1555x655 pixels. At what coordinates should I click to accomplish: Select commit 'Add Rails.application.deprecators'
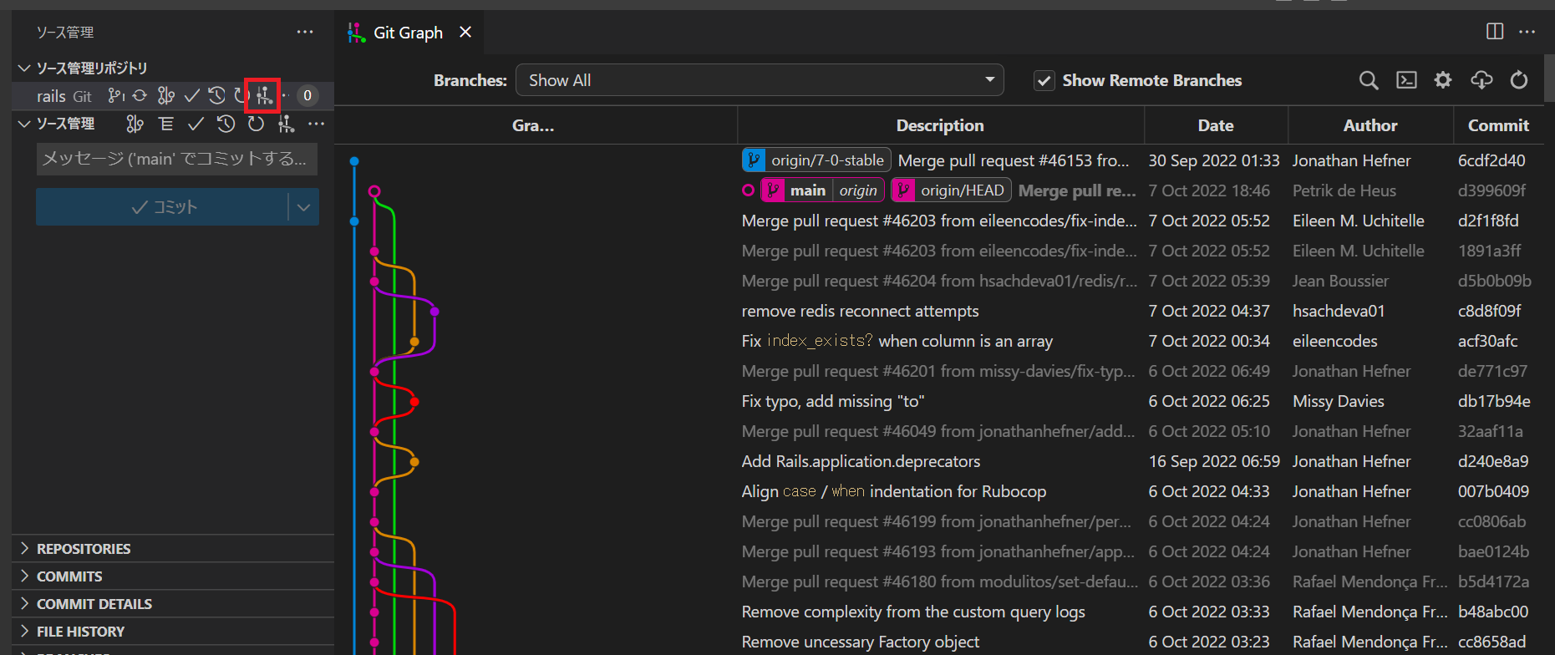click(x=861, y=461)
